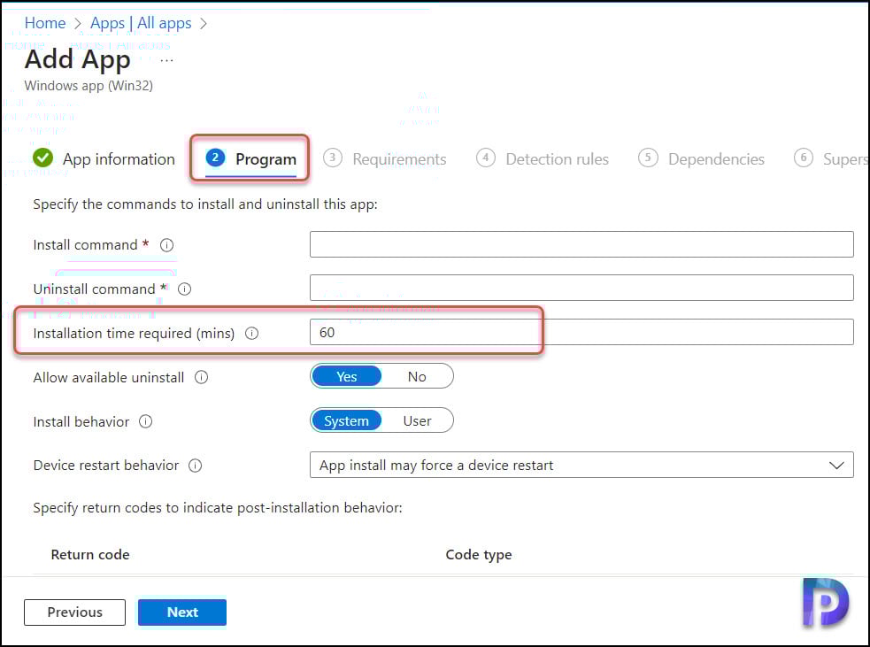Image resolution: width=870 pixels, height=647 pixels.
Task: Set Allow available uninstall to No
Action: click(x=417, y=377)
